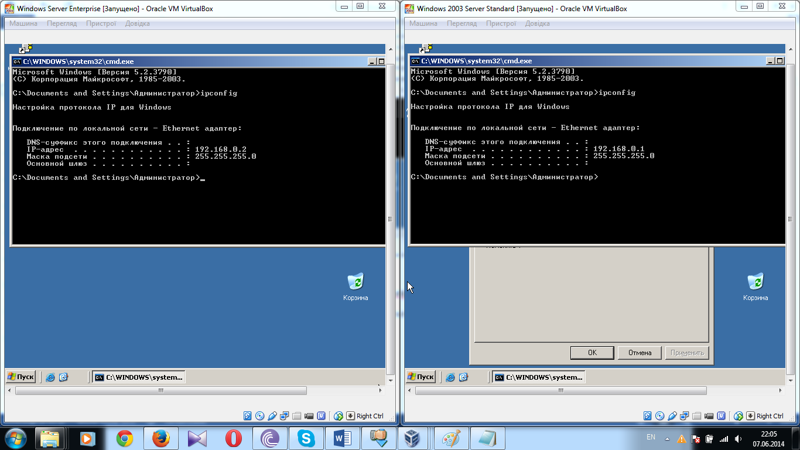
Task: Switch to Microsoft Word on host taskbar
Action: (x=342, y=438)
